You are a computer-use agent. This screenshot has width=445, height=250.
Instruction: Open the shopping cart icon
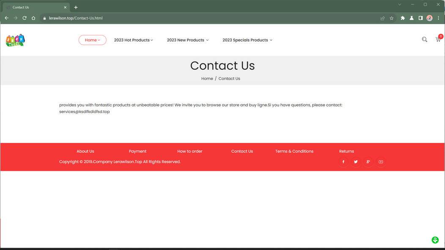[439, 39]
